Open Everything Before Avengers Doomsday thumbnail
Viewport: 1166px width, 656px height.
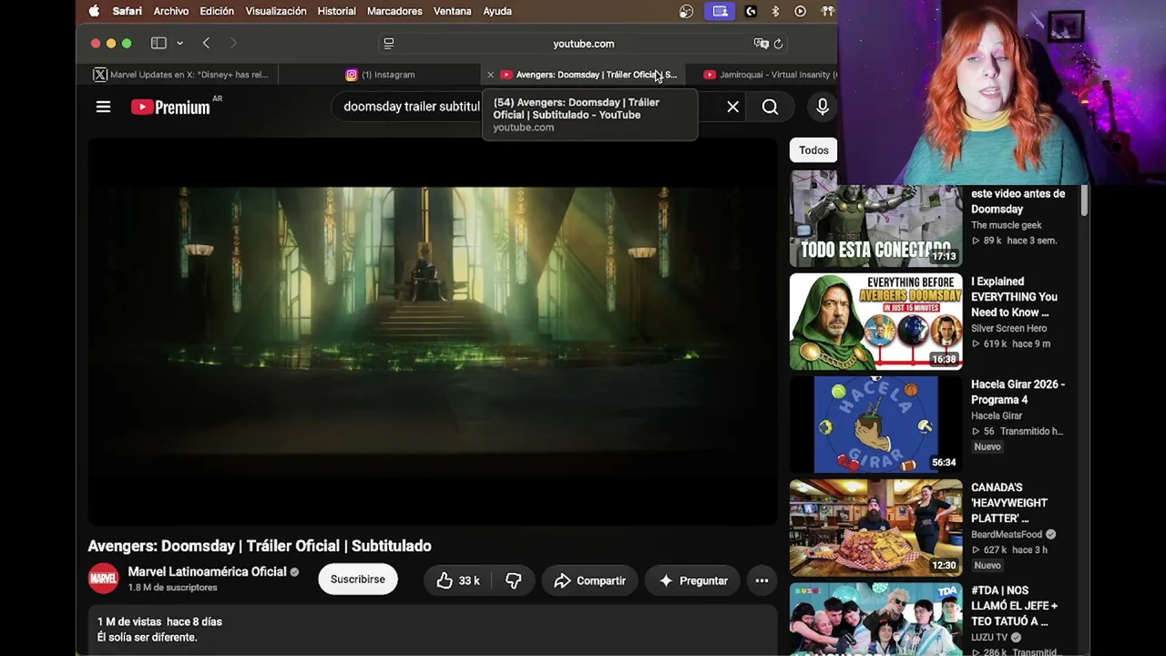pos(875,322)
